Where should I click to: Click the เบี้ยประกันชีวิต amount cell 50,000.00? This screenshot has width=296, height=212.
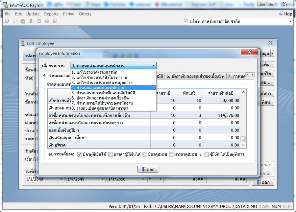coord(221,100)
